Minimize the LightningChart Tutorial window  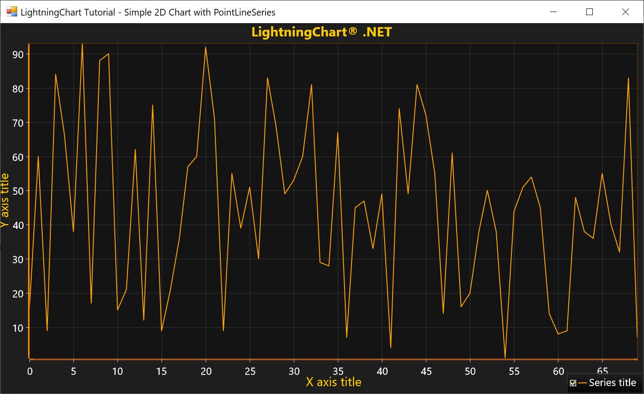(554, 12)
